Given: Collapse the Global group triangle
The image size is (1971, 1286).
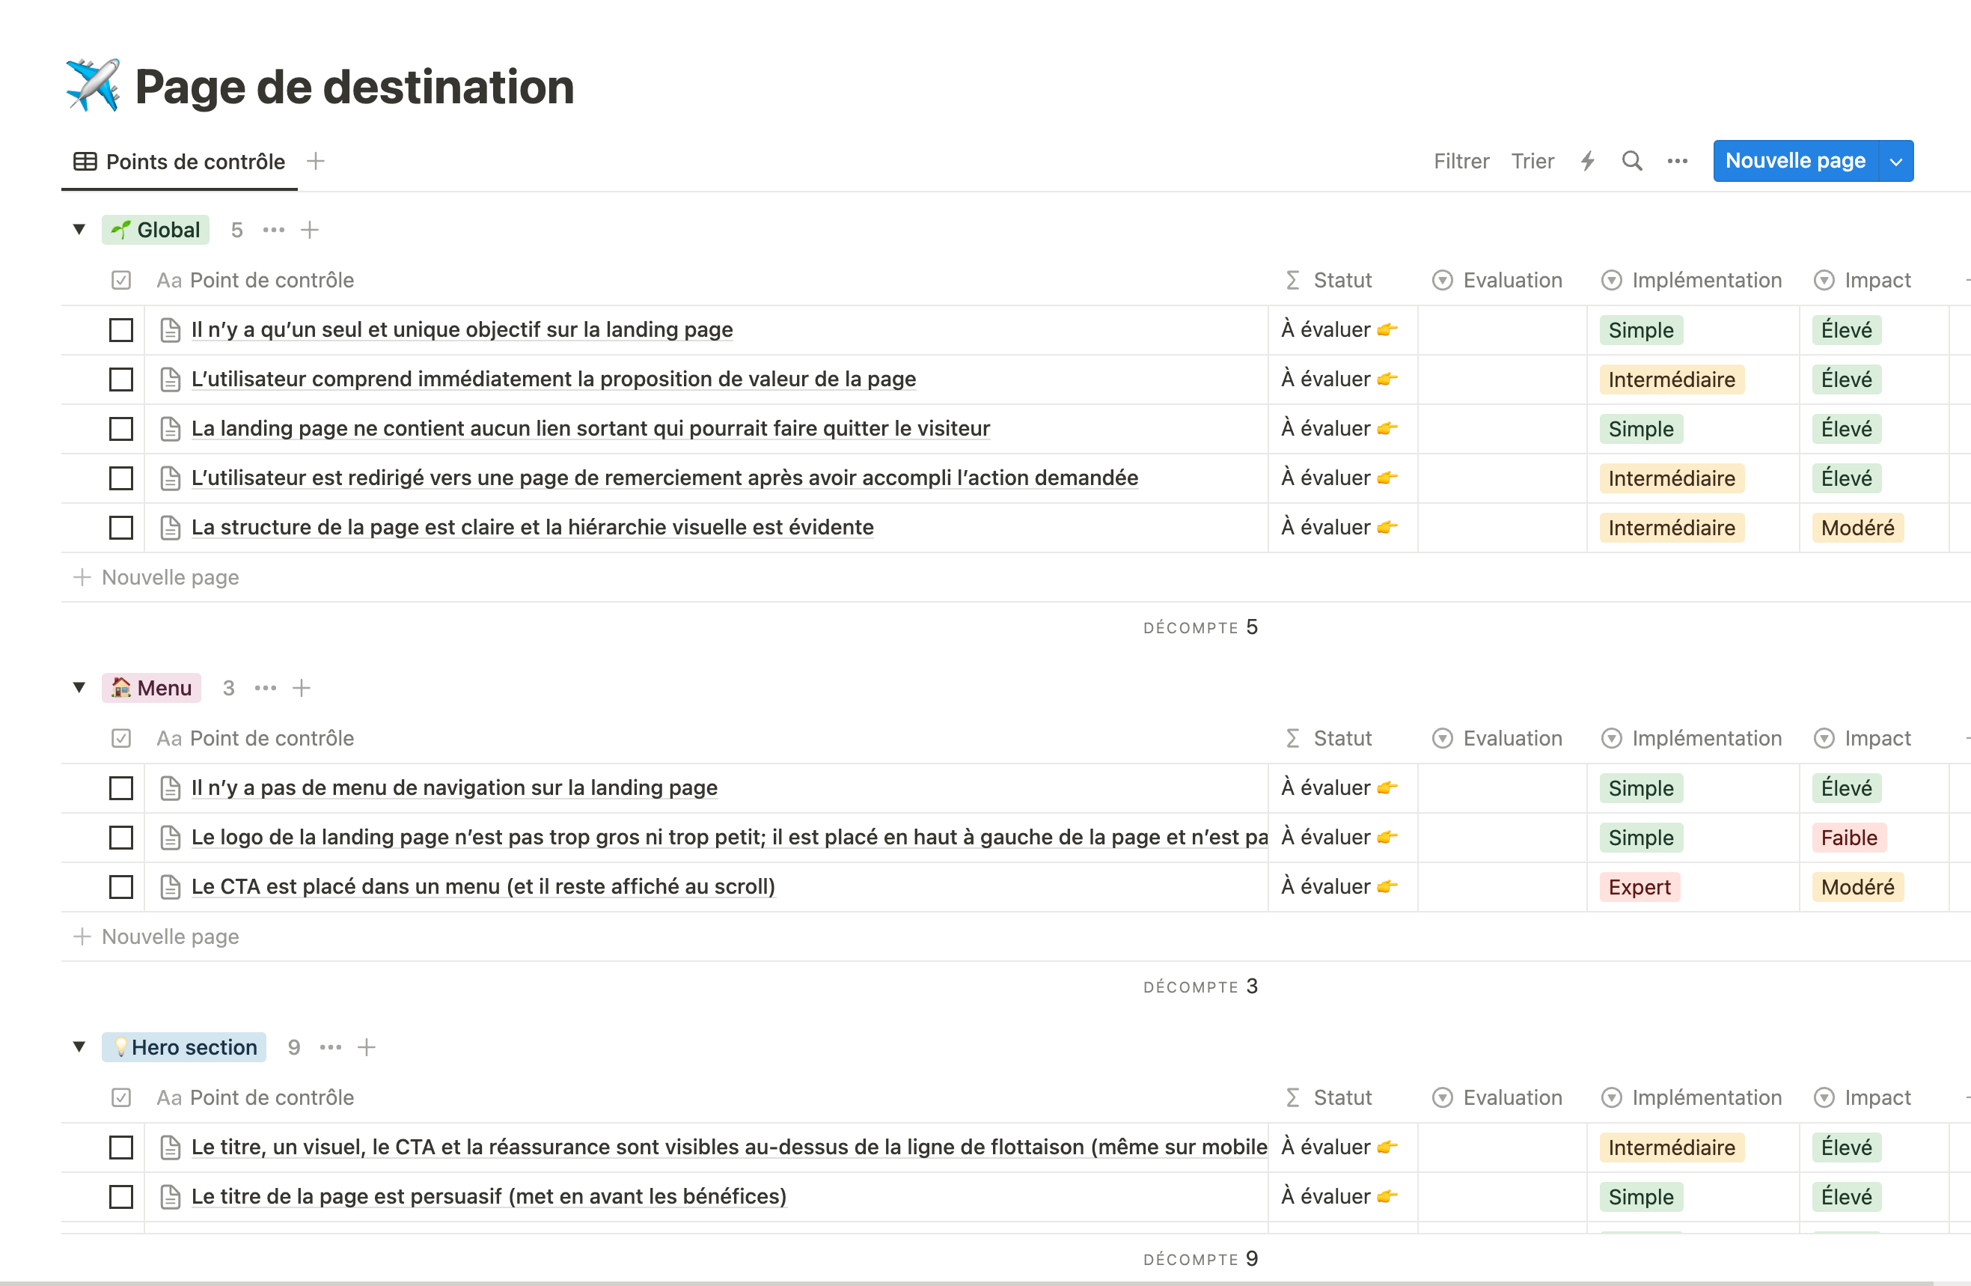Looking at the screenshot, I should (x=79, y=230).
